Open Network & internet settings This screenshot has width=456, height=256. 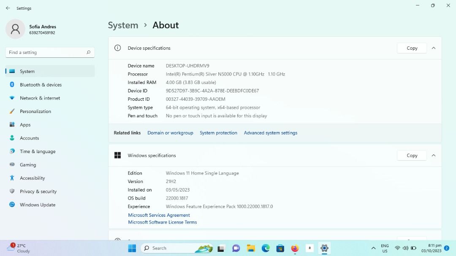click(40, 98)
